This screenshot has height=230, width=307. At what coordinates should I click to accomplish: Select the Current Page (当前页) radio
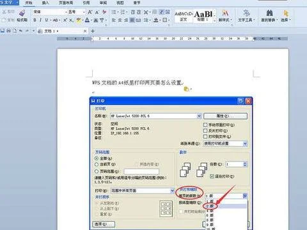[97, 164]
